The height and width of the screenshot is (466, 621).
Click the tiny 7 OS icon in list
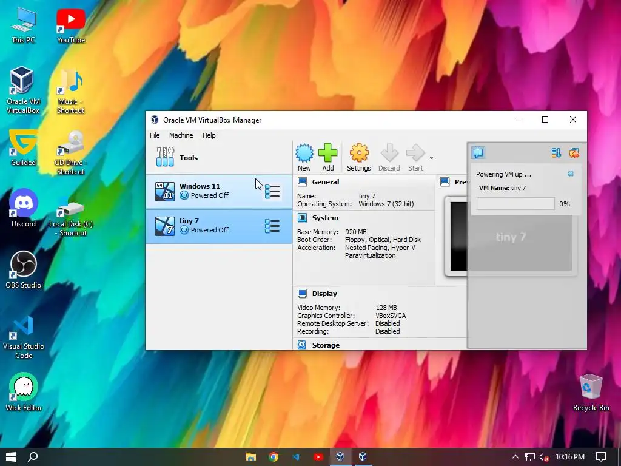165,226
